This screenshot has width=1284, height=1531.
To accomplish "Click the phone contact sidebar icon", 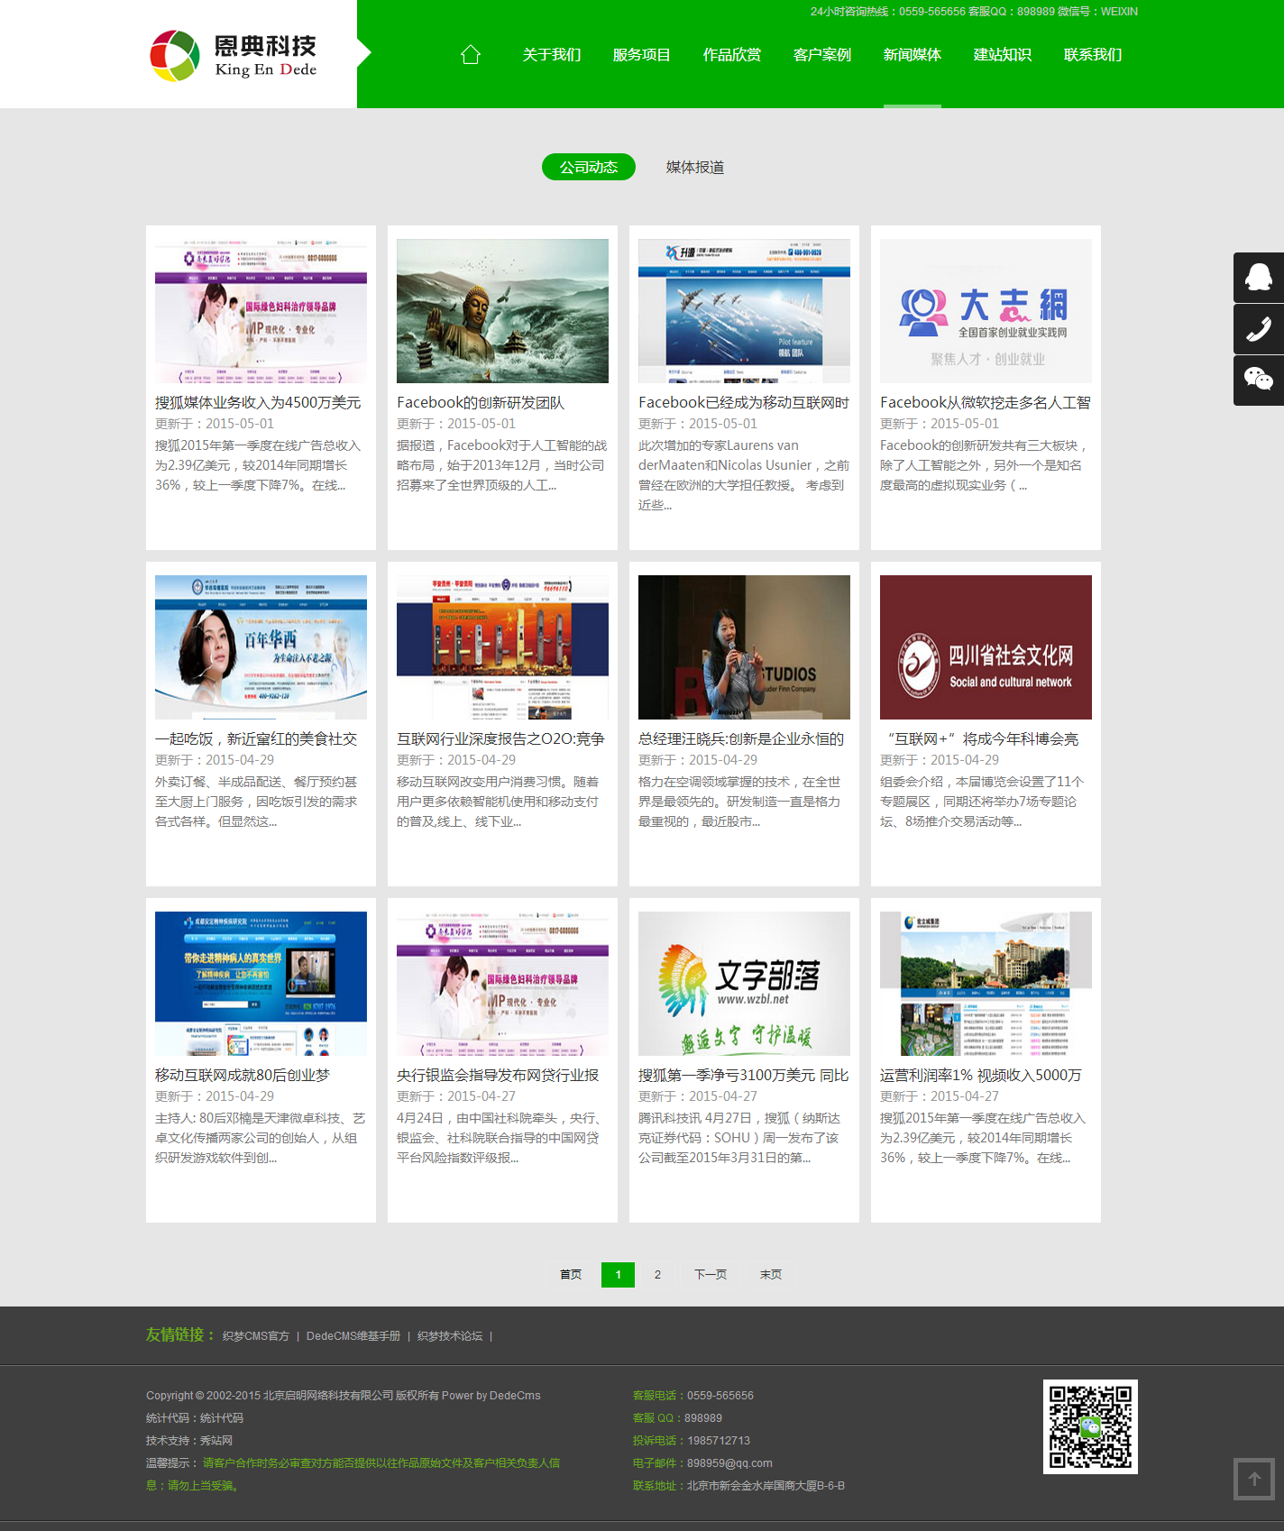I will coord(1258,329).
